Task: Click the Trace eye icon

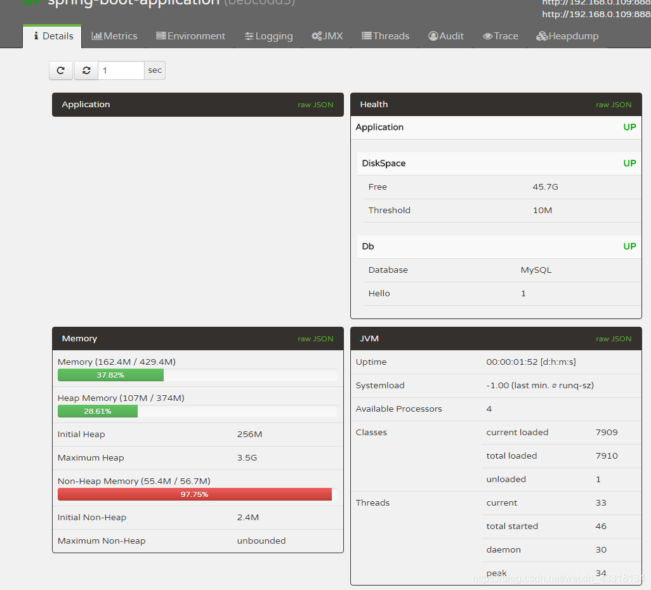Action: [487, 36]
